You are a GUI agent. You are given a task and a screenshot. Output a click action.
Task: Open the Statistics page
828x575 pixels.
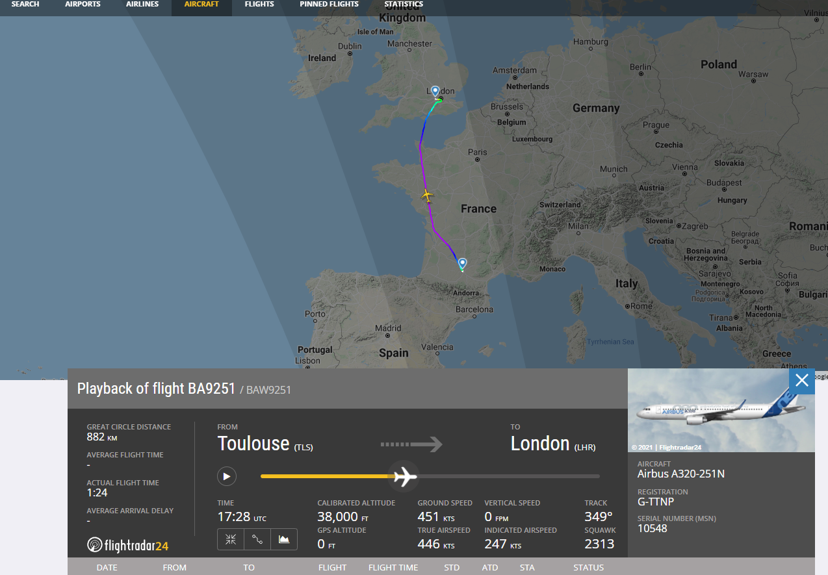(x=404, y=5)
